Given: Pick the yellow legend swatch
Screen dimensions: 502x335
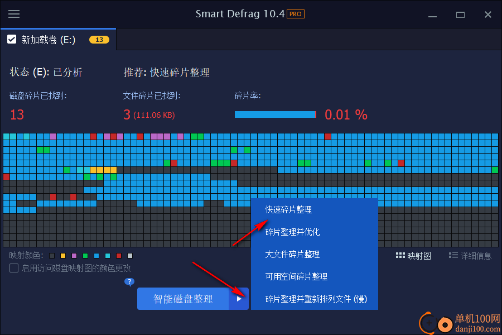Looking at the screenshot, I should coord(63,256).
